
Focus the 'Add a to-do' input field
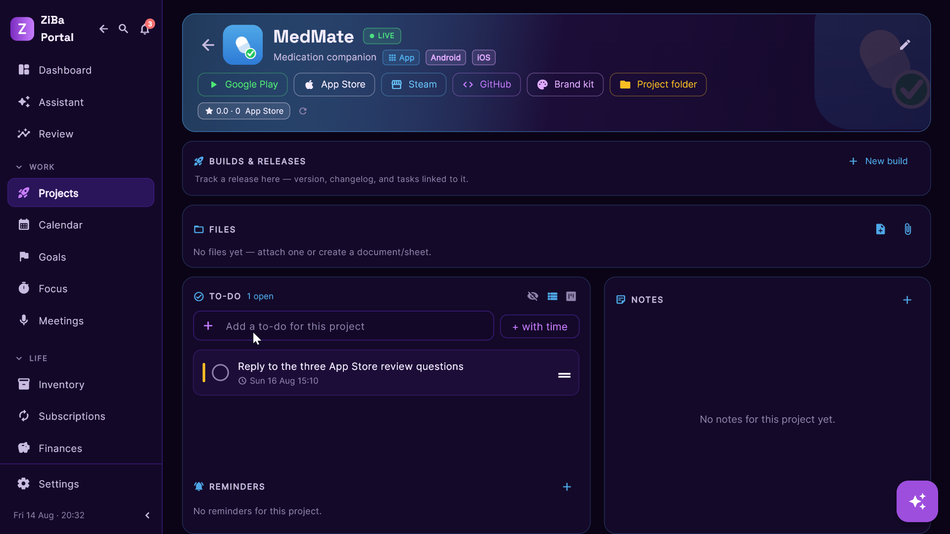343,326
